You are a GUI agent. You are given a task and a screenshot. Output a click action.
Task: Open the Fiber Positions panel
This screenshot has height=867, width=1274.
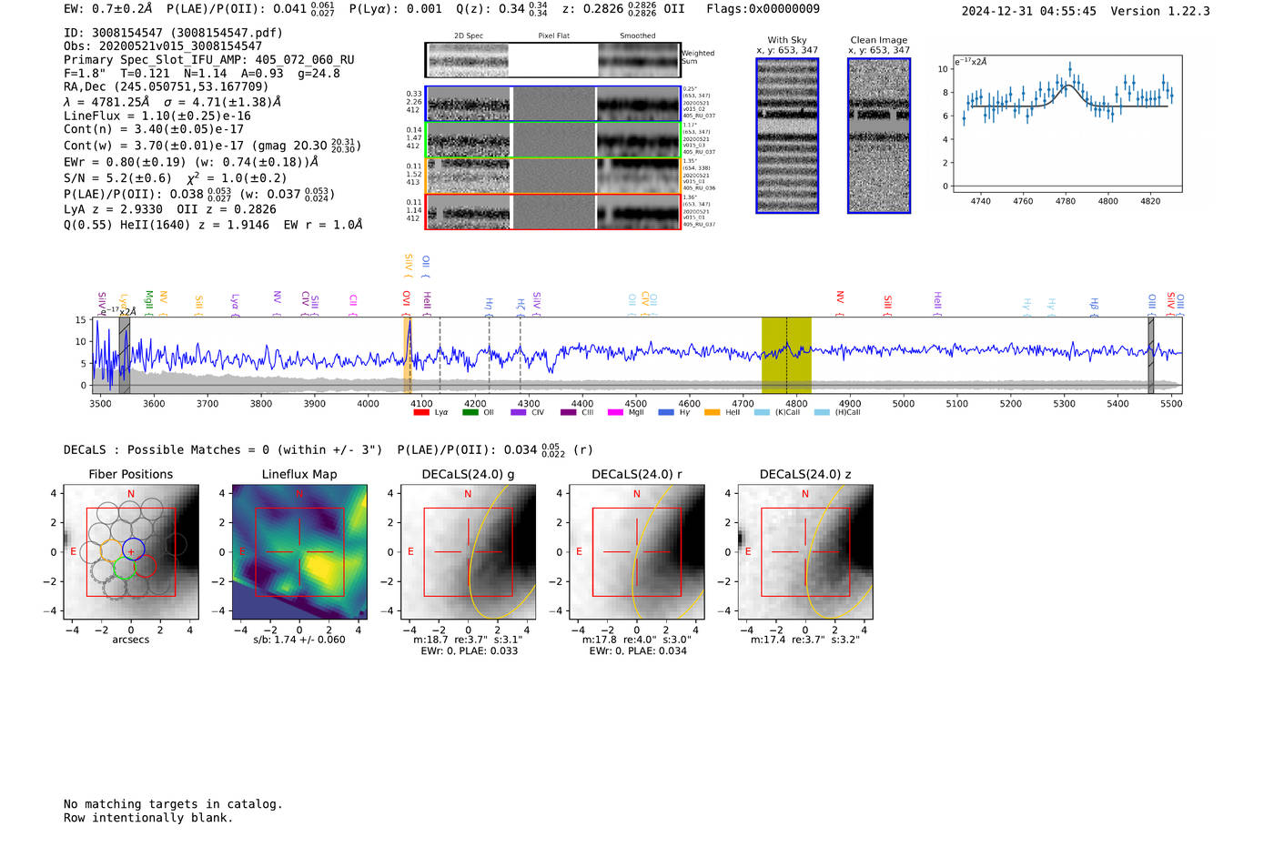[x=131, y=552]
